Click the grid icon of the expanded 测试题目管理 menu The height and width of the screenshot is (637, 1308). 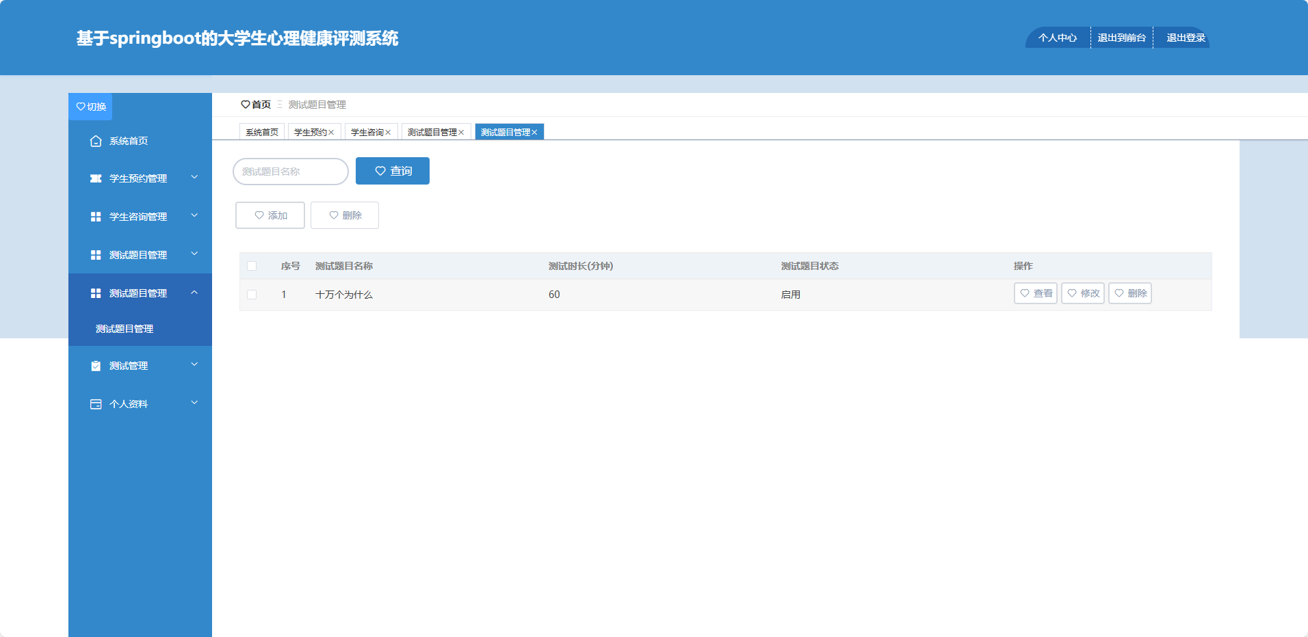[x=96, y=293]
